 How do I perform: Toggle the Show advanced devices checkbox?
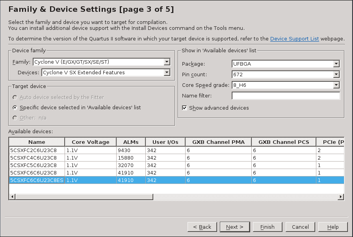184,108
